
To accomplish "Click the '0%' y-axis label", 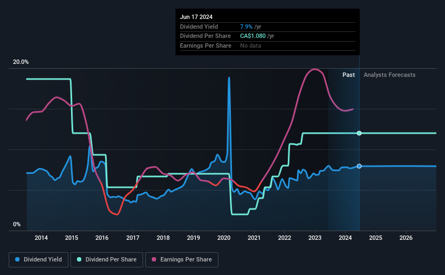I will [x=17, y=224].
